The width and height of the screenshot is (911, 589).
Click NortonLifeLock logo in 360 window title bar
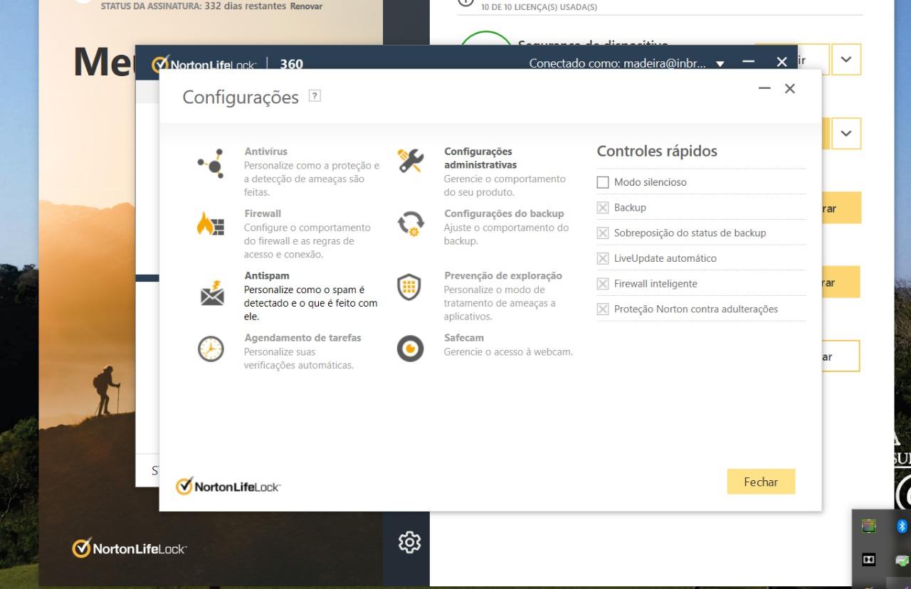point(203,63)
